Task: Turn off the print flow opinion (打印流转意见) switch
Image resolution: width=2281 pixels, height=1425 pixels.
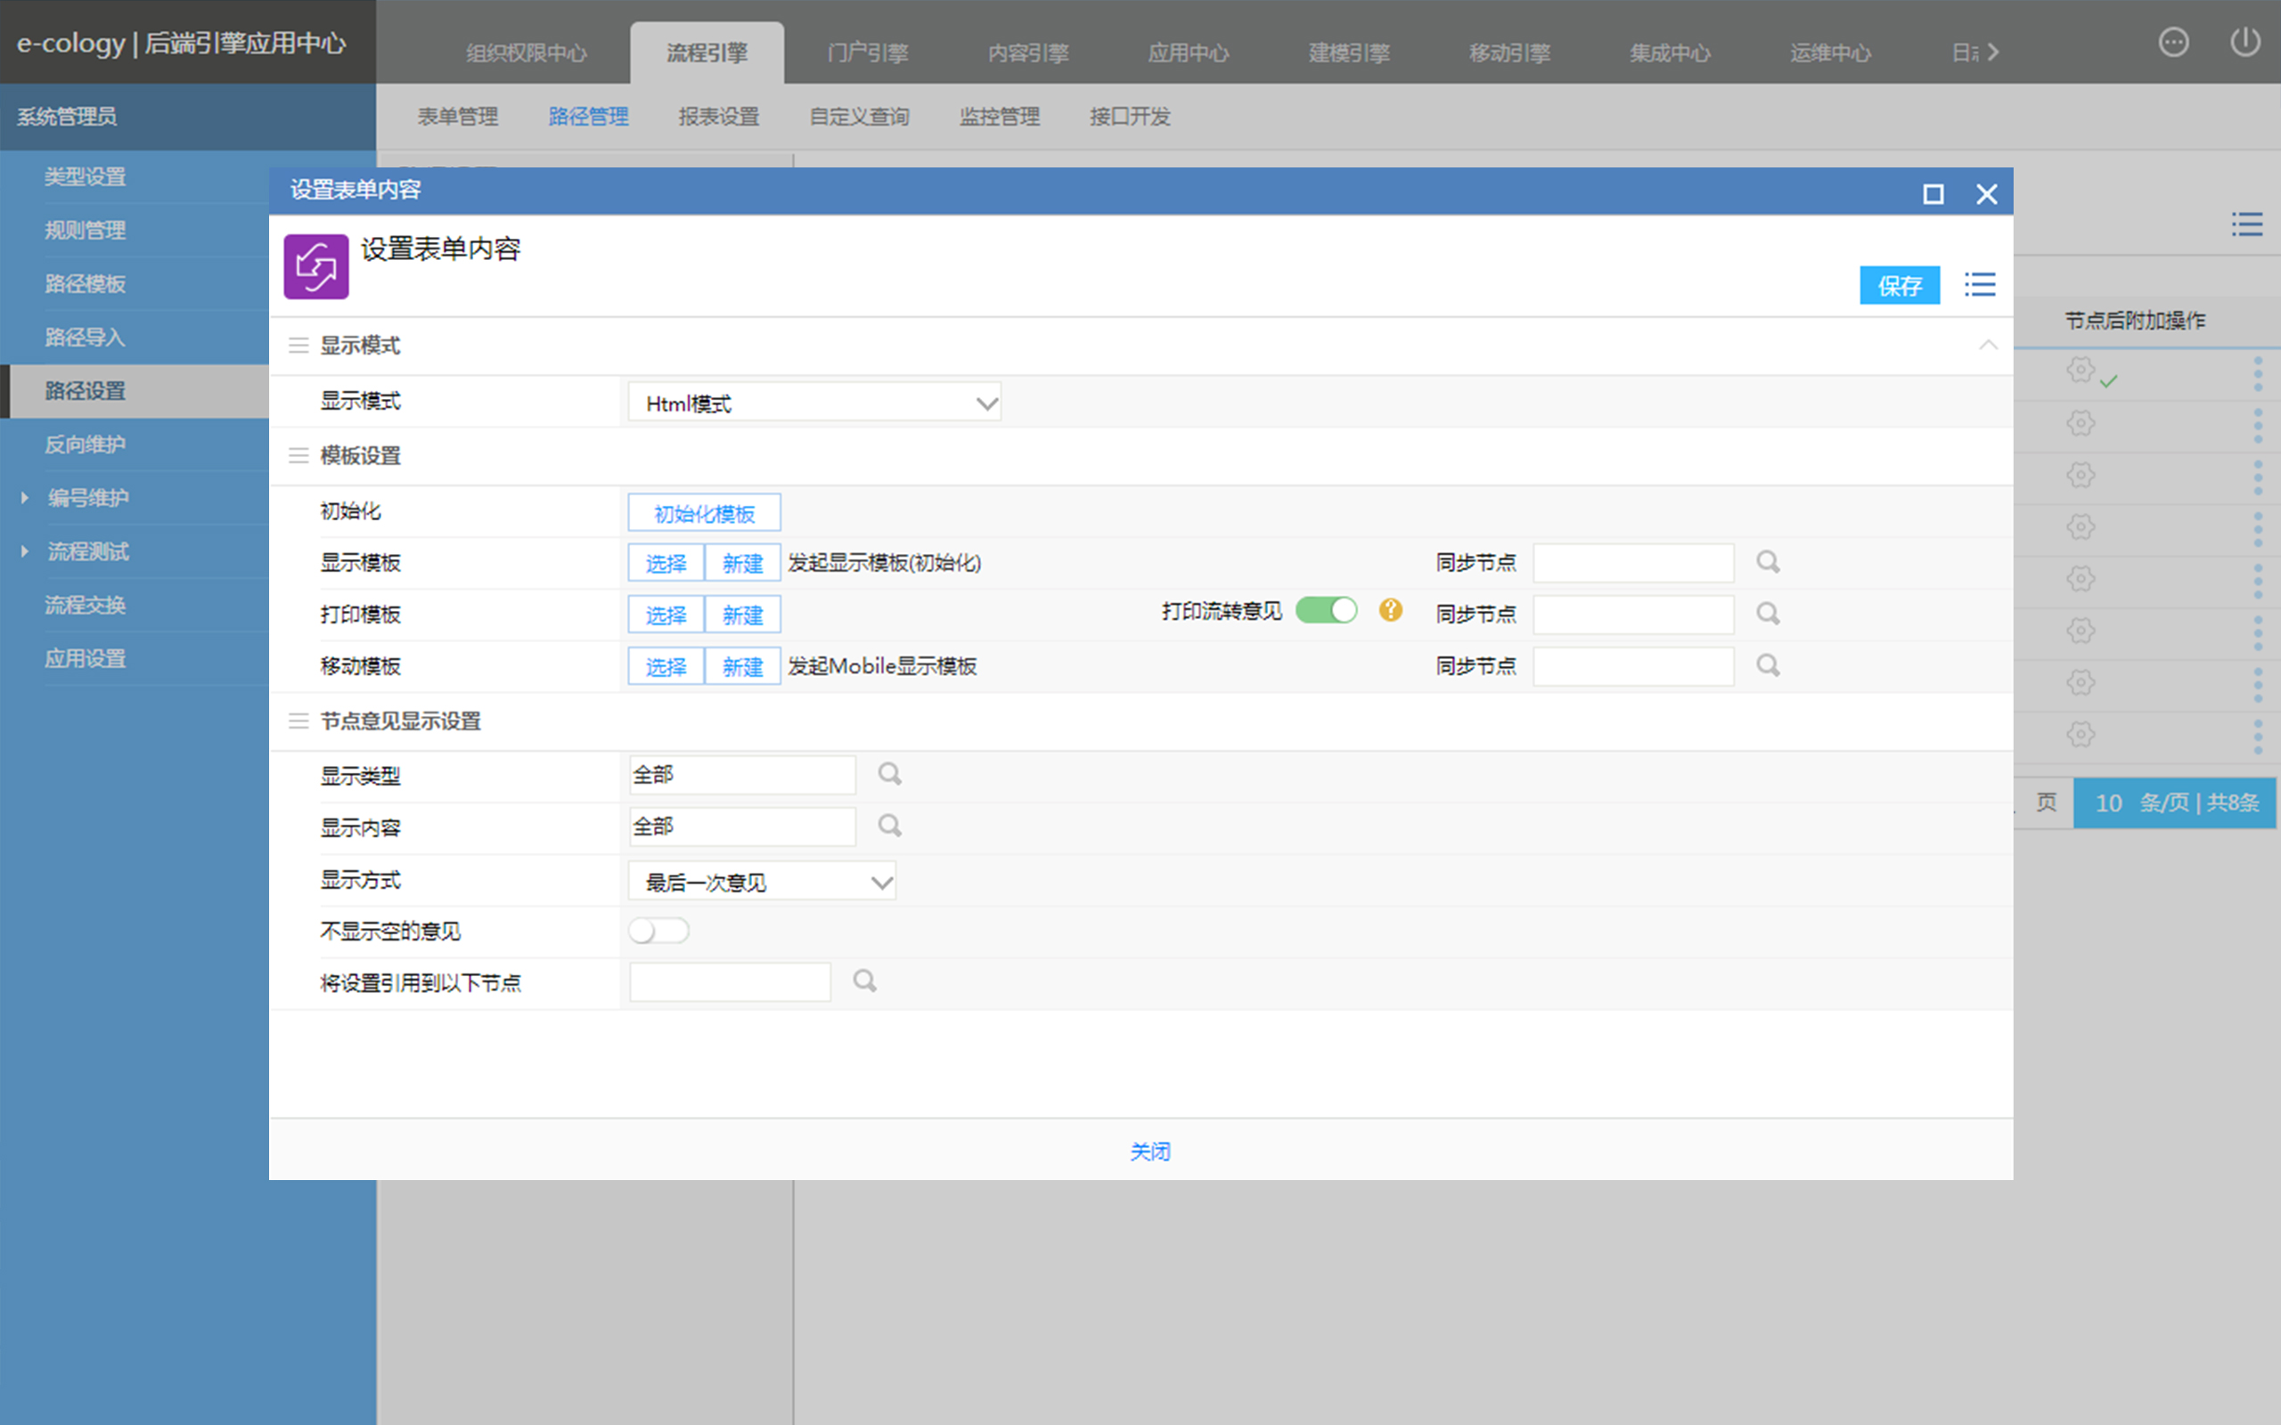Action: coord(1326,611)
